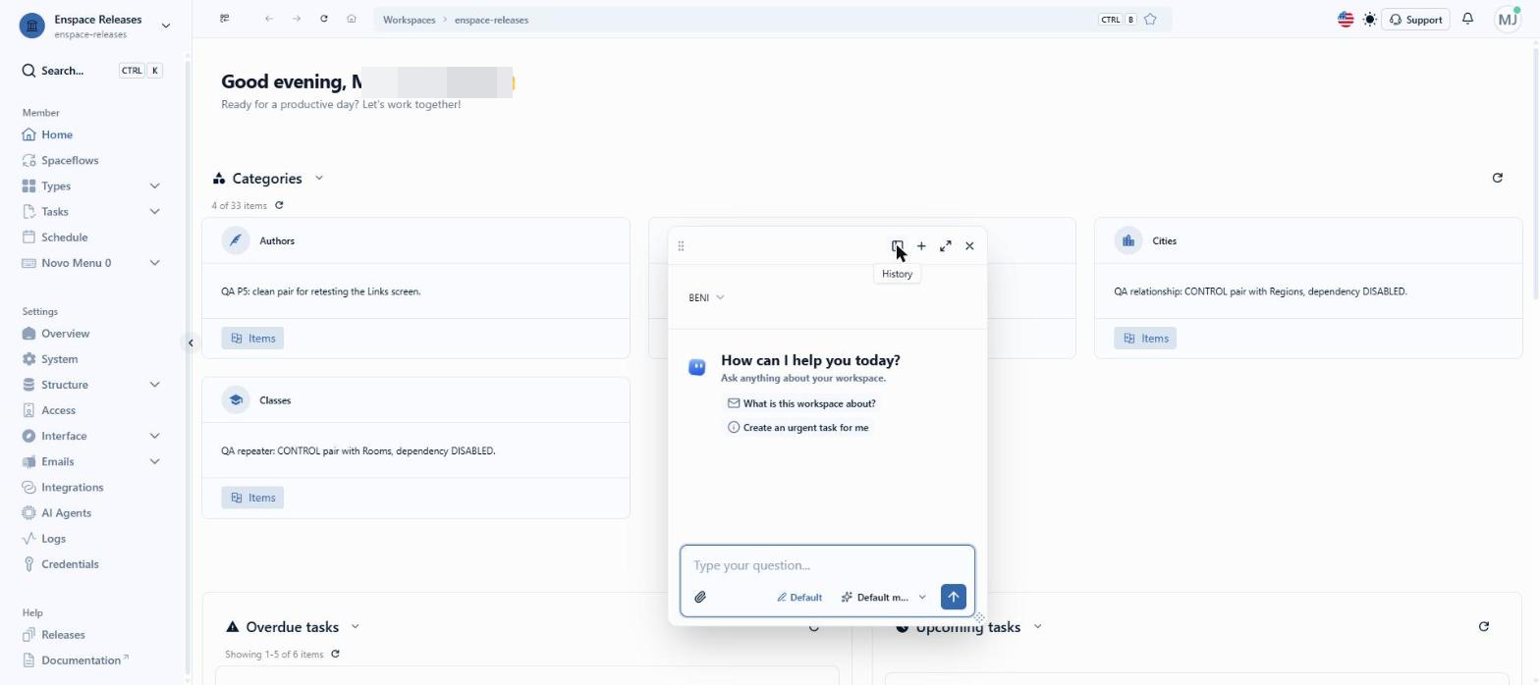Refresh the Categories widget at far right
Image resolution: width=1540 pixels, height=685 pixels.
point(1497,178)
